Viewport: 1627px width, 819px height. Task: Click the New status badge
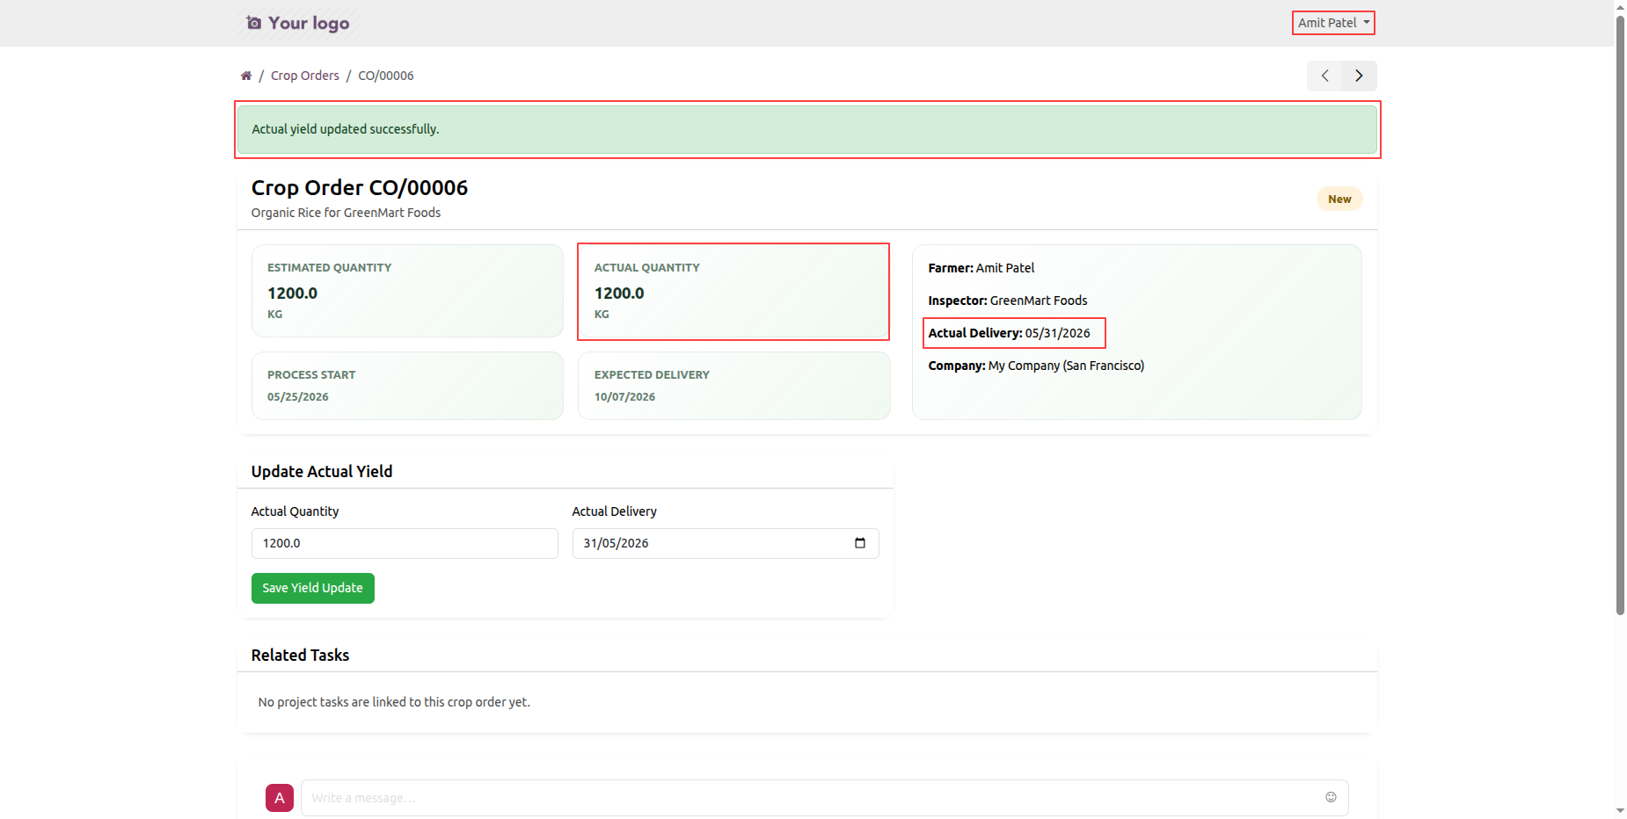[x=1339, y=199]
